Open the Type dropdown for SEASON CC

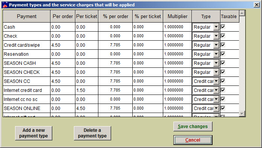(x=216, y=81)
